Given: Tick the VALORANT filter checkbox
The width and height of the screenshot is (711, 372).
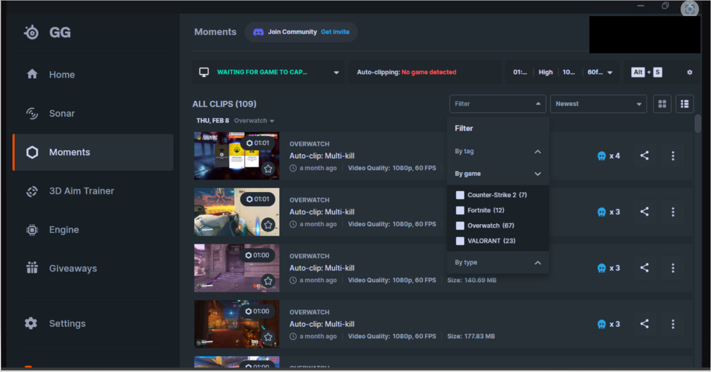Looking at the screenshot, I should point(460,241).
